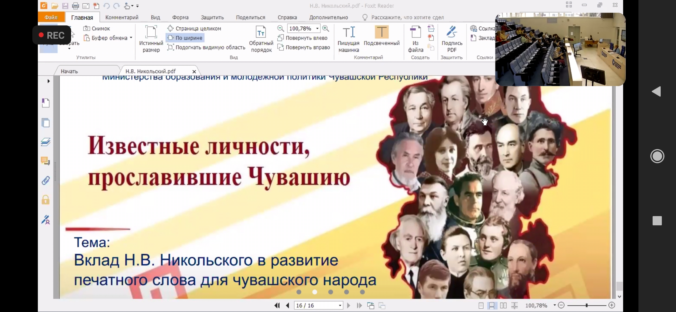This screenshot has width=676, height=312.
Task: Select the Подсвеченный highlight tool
Action: (382, 36)
